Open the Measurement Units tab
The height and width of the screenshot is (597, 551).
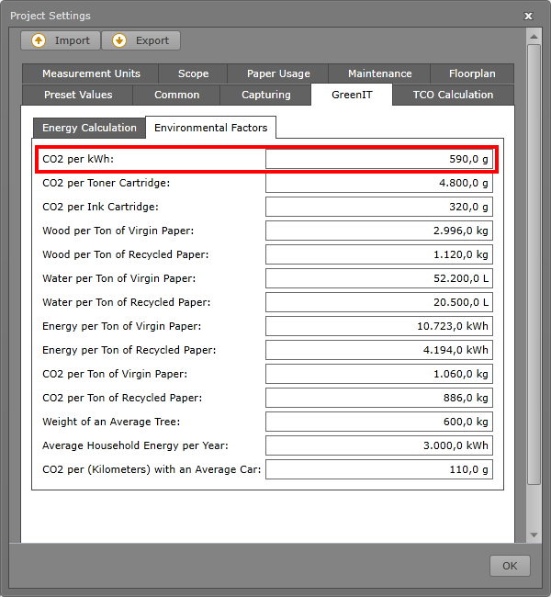(91, 73)
